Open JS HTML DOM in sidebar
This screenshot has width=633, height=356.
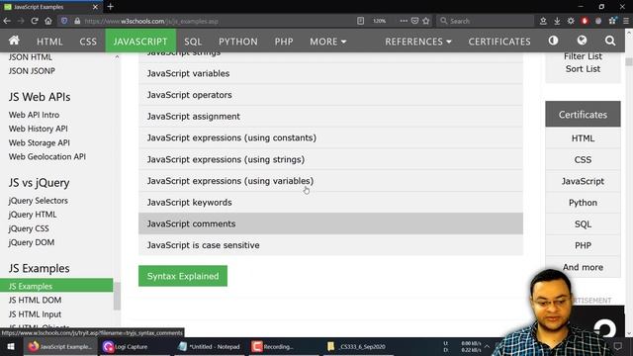(x=36, y=301)
